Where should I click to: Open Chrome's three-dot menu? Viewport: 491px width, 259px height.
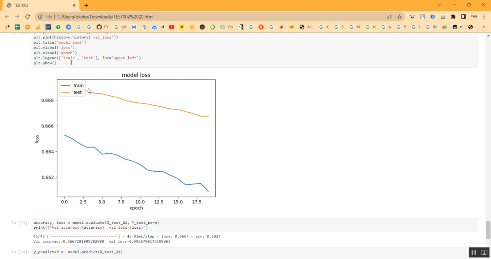(x=484, y=17)
